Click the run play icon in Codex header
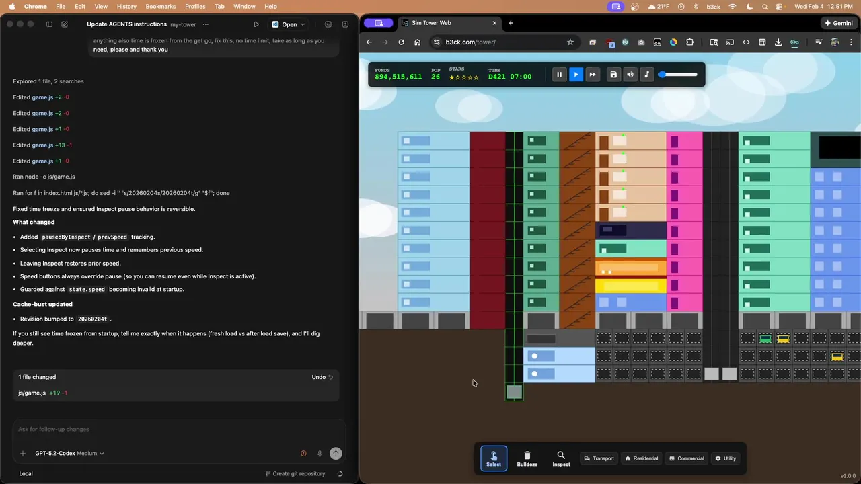Screen dimensions: 861x484 click(256, 24)
